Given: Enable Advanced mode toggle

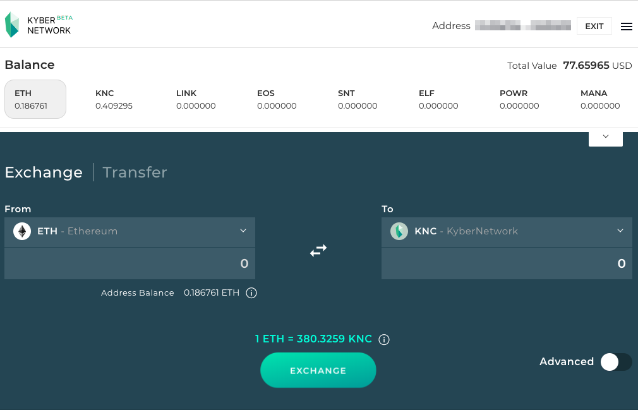Looking at the screenshot, I should [x=616, y=362].
